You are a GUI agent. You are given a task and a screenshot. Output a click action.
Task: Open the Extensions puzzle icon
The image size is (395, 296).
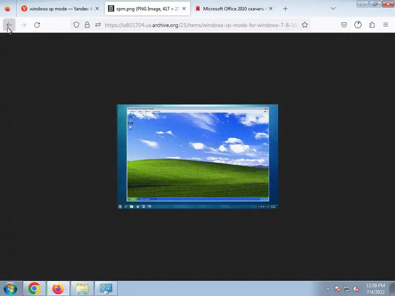pyautogui.click(x=372, y=25)
